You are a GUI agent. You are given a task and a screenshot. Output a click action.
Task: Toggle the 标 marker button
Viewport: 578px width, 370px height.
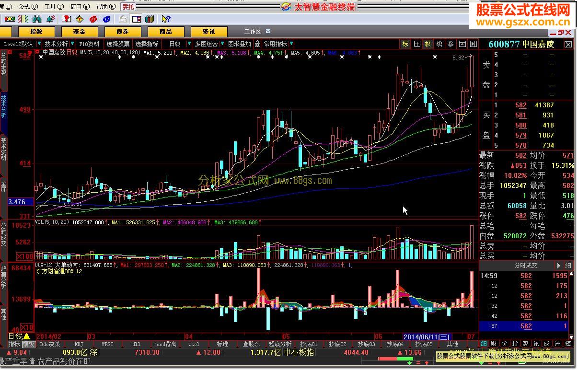(x=405, y=44)
